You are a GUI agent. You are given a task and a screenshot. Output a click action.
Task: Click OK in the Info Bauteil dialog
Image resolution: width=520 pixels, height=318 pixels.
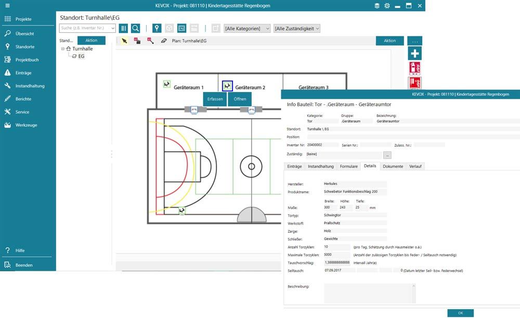460,313
